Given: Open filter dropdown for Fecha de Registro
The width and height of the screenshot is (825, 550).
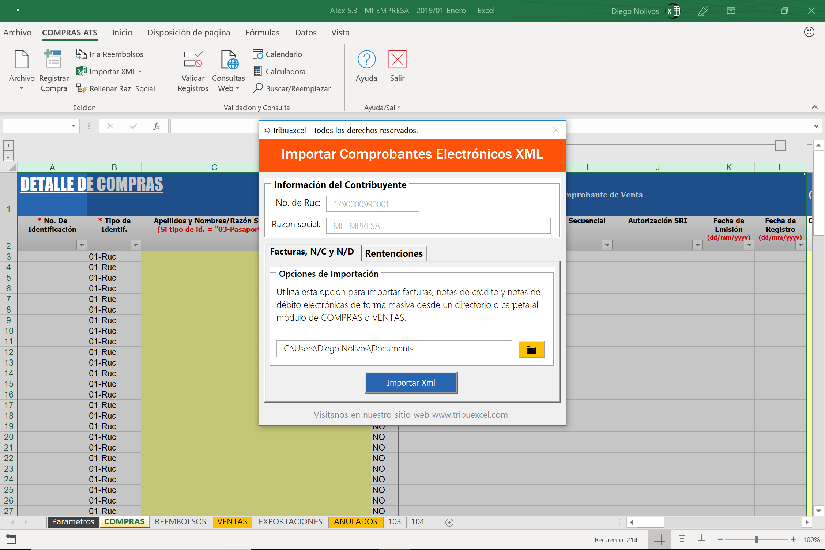Looking at the screenshot, I should click(800, 245).
